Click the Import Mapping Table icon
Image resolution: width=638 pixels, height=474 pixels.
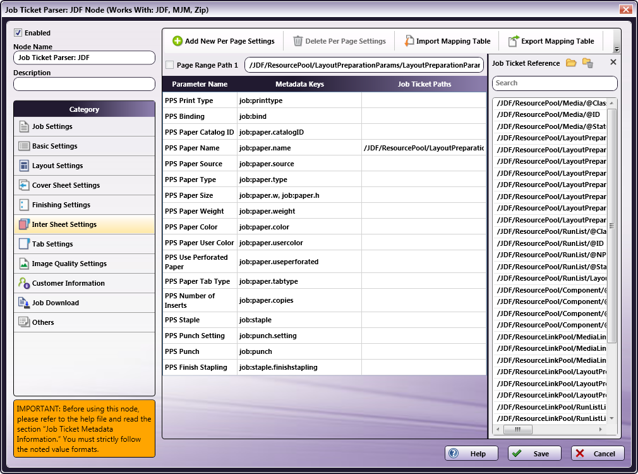[x=409, y=40]
